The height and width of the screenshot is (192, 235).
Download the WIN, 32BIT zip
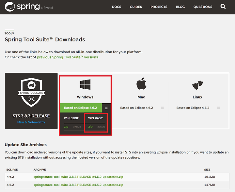click(66, 126)
